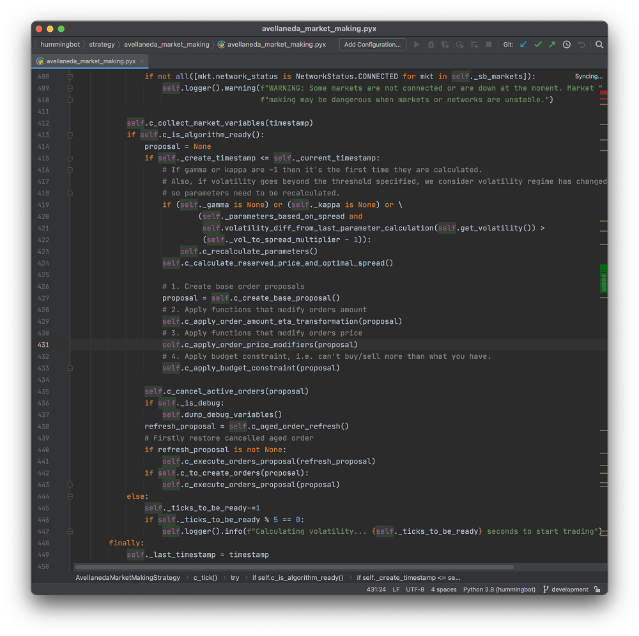Click the Git rollback arrow icon
Image resolution: width=639 pixels, height=636 pixels.
click(x=581, y=45)
